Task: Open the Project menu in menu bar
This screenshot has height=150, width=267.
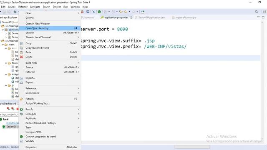Action: tap(57, 7)
